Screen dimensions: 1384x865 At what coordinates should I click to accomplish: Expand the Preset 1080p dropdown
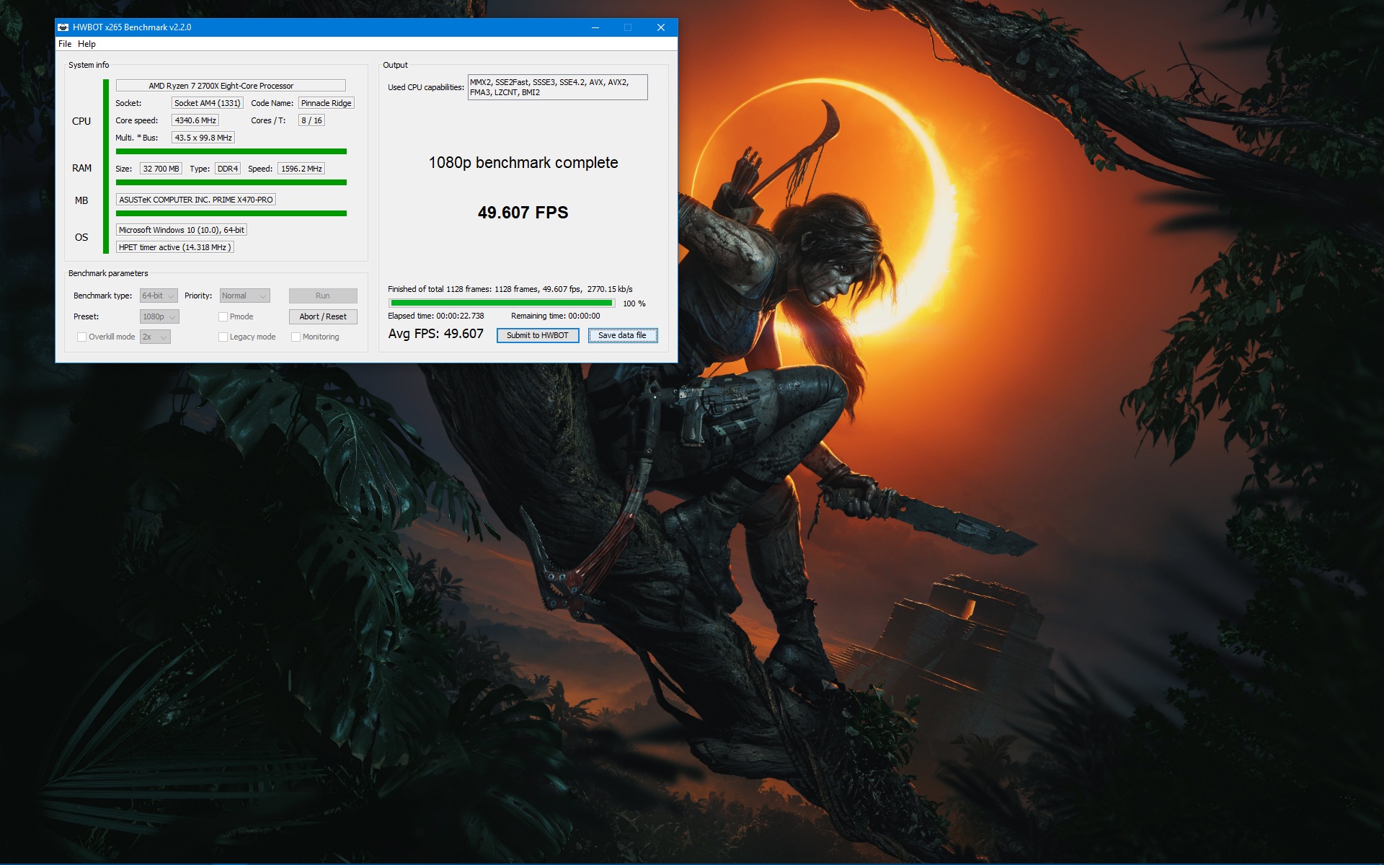[x=159, y=316]
